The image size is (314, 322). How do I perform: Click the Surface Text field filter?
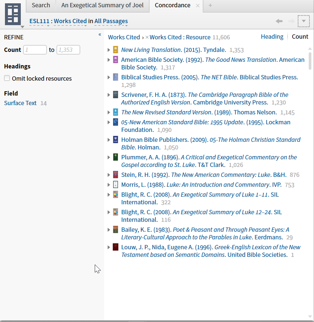point(20,103)
